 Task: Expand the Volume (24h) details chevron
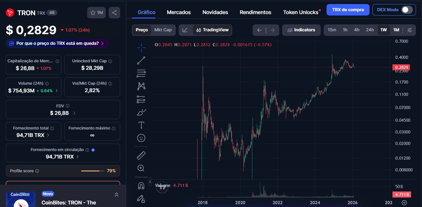56,91
